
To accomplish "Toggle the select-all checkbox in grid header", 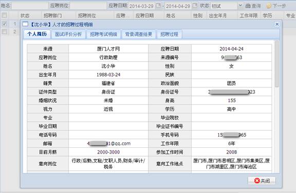I will tap(4, 15).
